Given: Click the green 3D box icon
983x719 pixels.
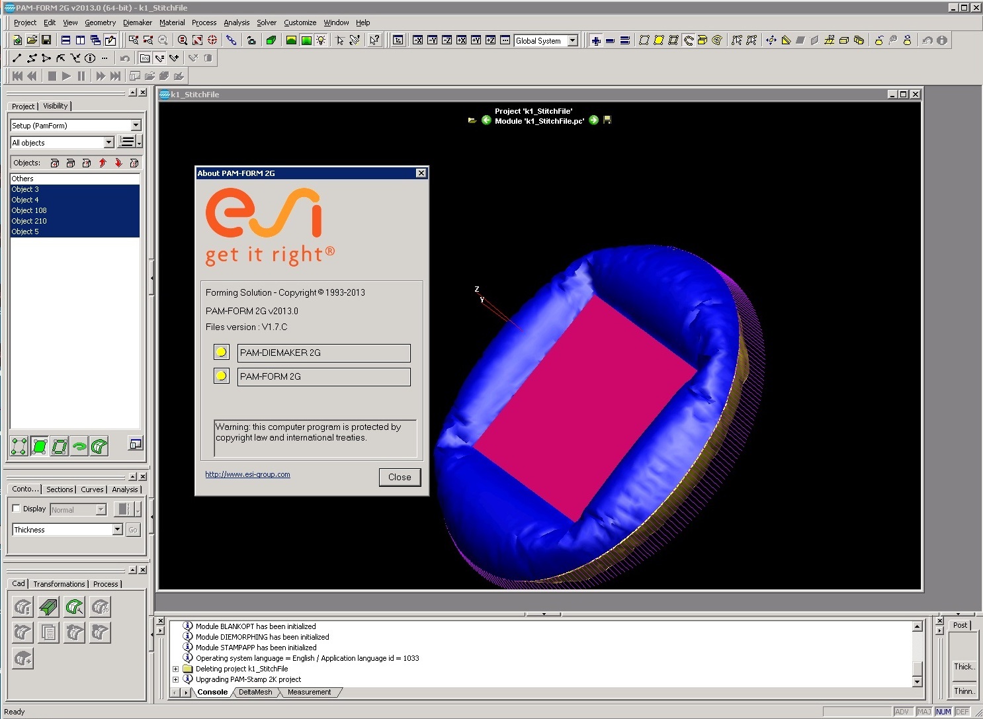Looking at the screenshot, I should click(271, 40).
